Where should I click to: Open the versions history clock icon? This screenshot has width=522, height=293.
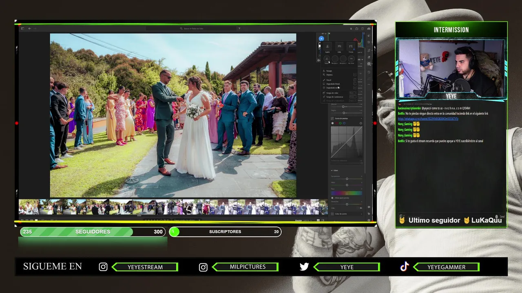[x=369, y=72]
